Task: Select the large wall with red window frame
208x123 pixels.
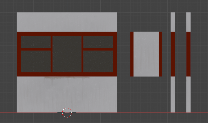Action: [x=67, y=63]
